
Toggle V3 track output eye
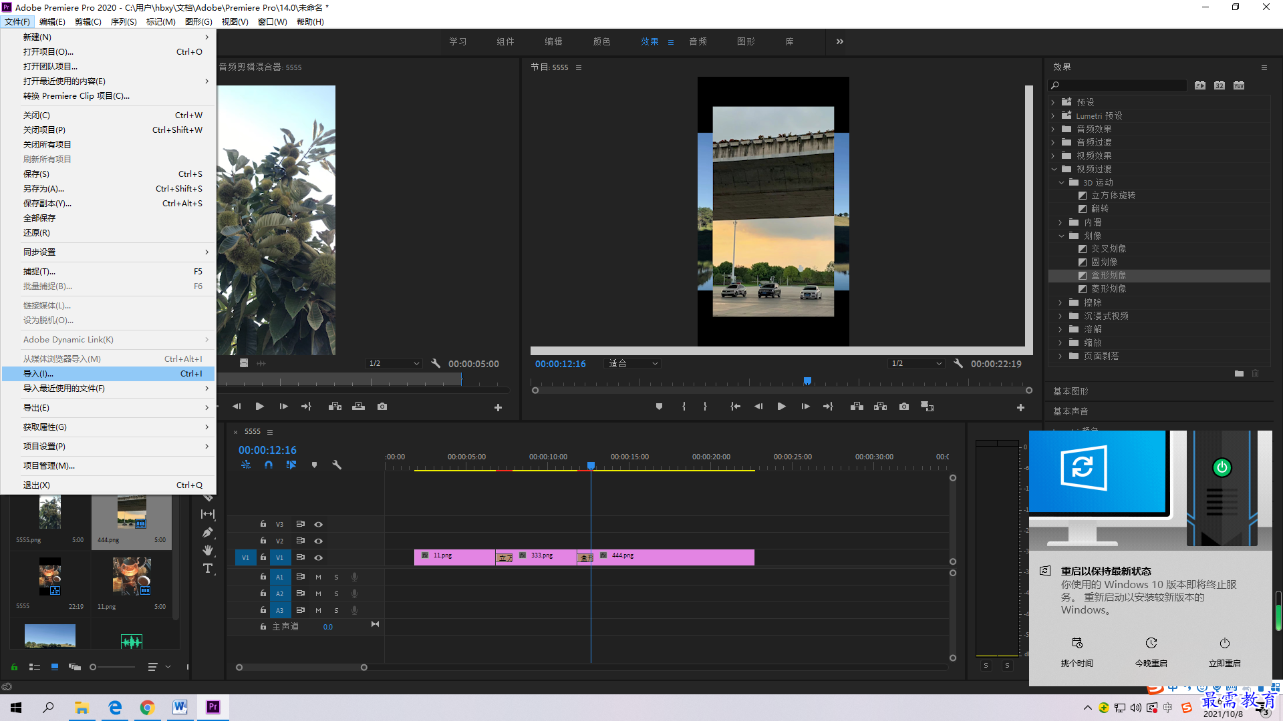click(319, 524)
